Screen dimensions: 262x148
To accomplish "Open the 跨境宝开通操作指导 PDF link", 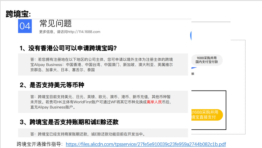I will click(x=146, y=144).
